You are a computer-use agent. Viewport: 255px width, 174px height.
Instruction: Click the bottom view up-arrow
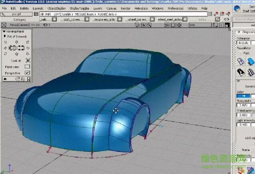point(16,54)
